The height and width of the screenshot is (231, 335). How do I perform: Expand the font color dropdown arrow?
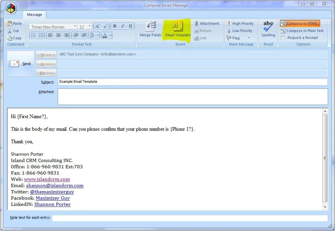tap(110, 35)
